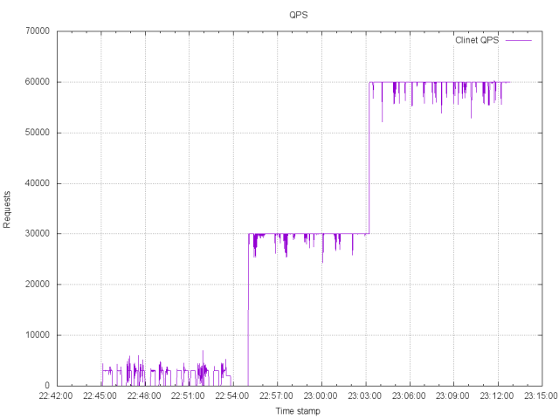The width and height of the screenshot is (559, 419).
Task: Click the 30000 y-axis tick label
Action: point(38,233)
